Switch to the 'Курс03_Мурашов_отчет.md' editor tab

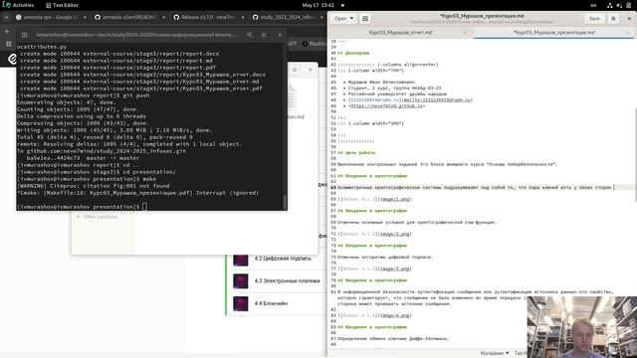click(x=400, y=32)
